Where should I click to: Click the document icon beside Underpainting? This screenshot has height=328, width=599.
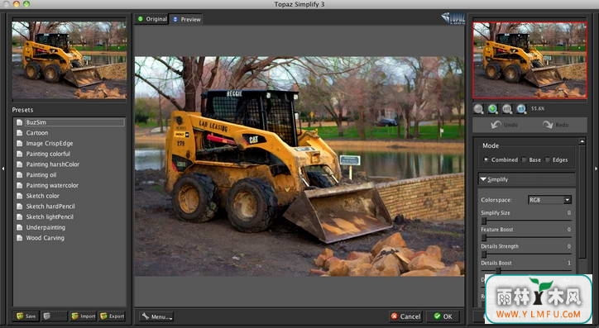[x=20, y=227]
